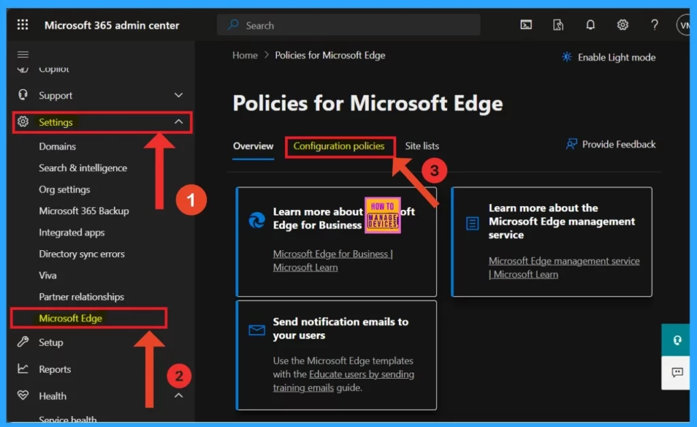Open Domains under Settings

57,146
